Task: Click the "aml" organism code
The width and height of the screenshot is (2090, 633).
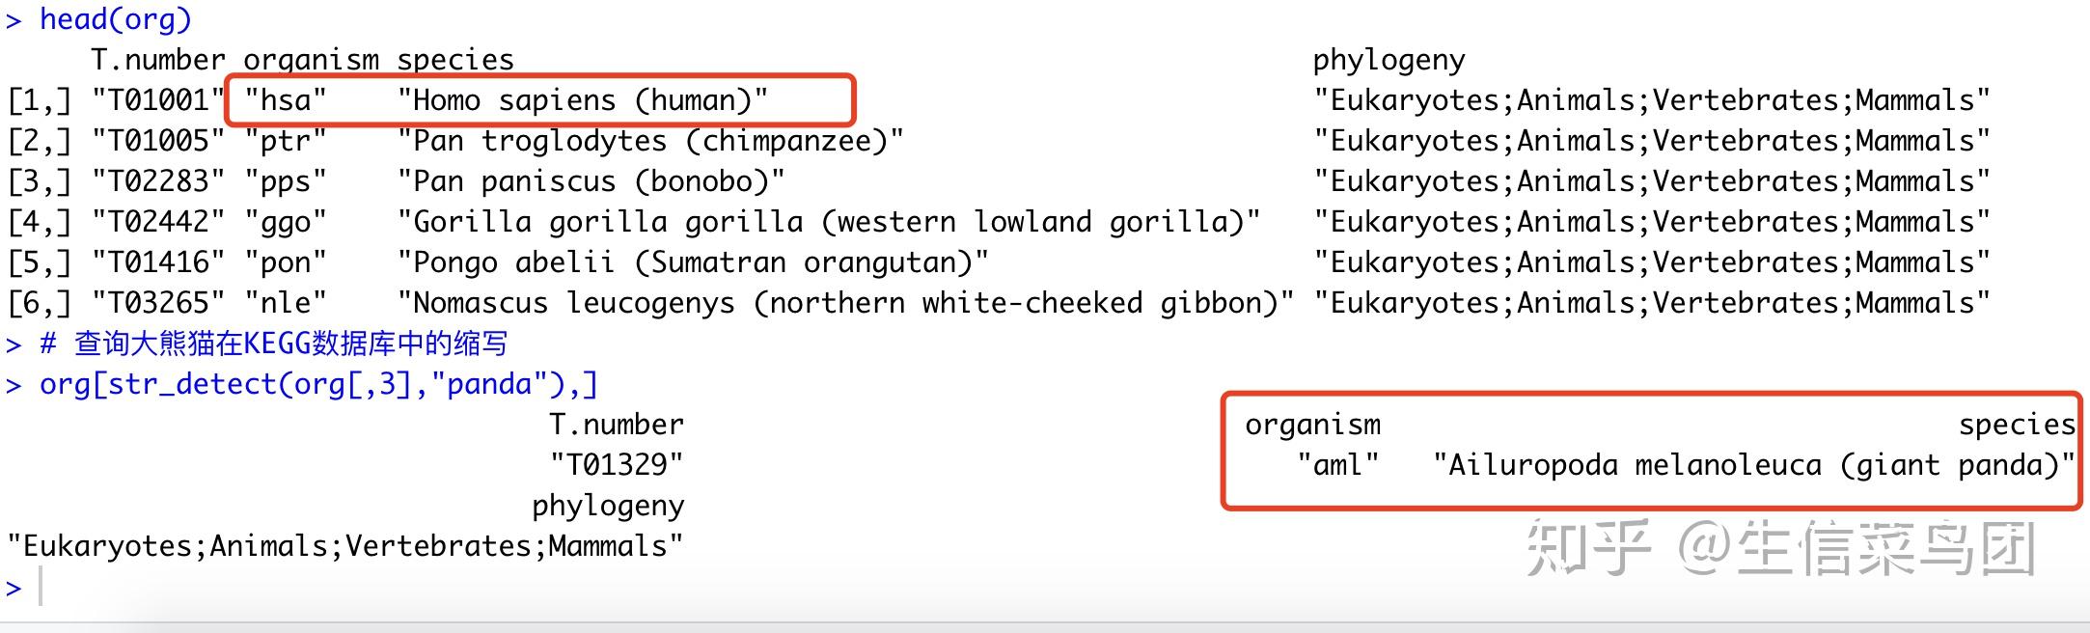Action: [x=1338, y=465]
